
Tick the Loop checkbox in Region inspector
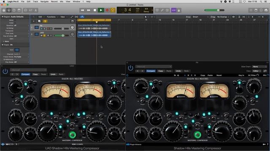pos(15,23)
